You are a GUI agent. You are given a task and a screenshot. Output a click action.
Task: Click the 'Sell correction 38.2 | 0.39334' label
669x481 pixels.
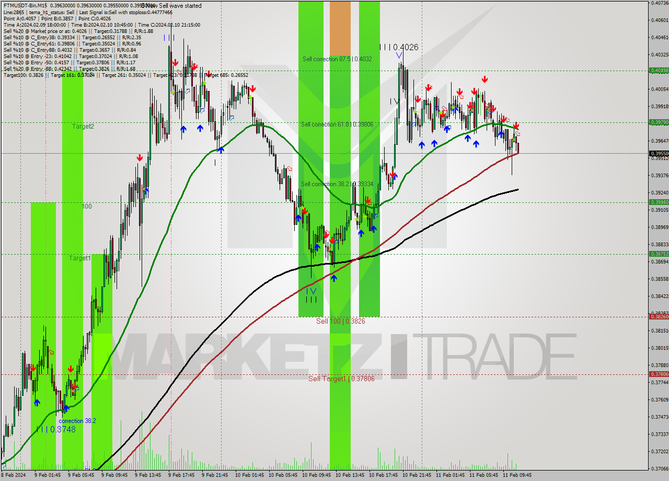[x=337, y=184]
